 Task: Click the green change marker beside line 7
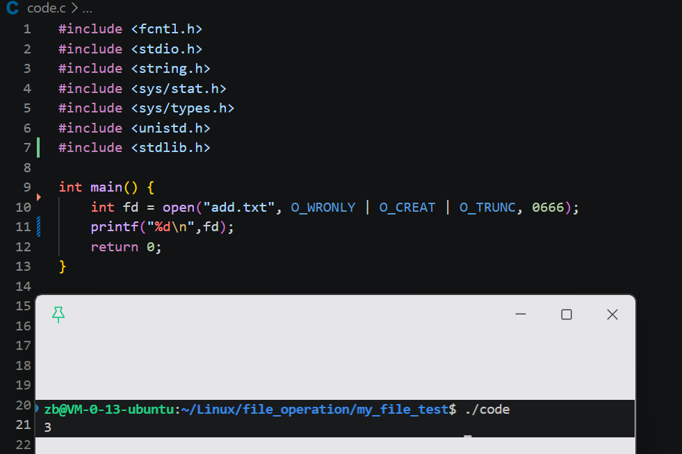click(38, 147)
